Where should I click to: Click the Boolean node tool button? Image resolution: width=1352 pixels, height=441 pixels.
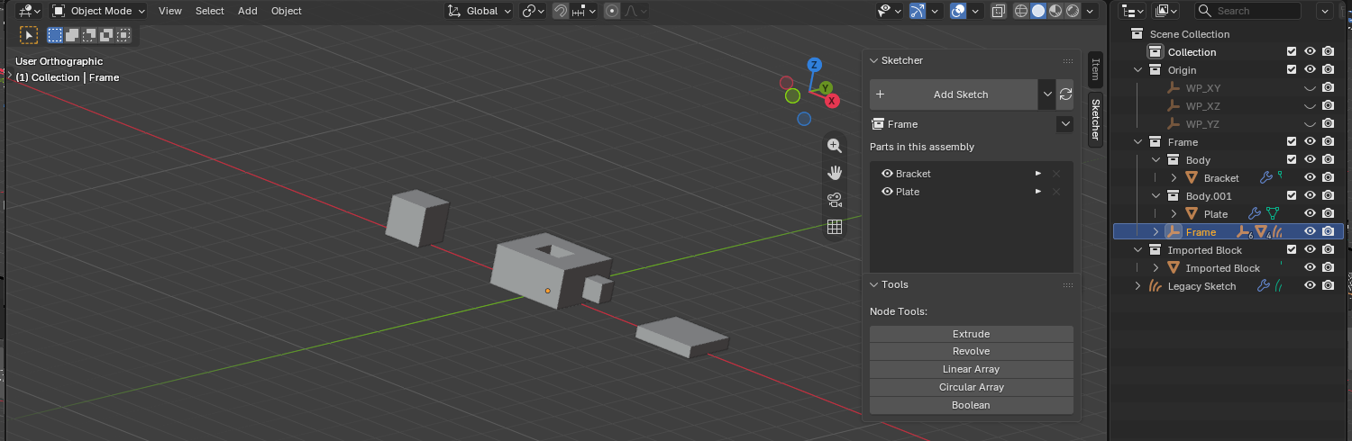[x=972, y=406]
